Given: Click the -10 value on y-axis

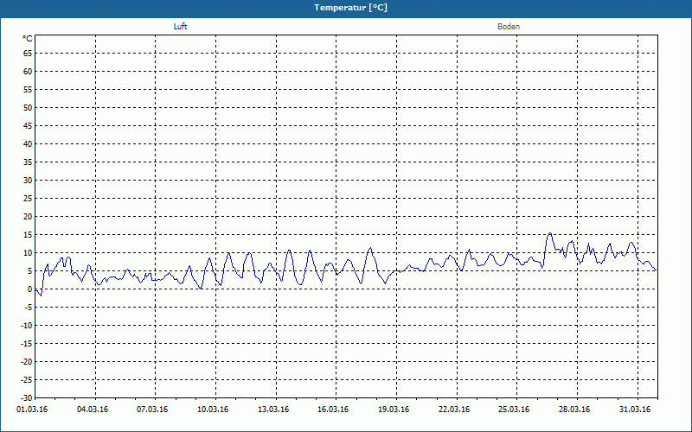Looking at the screenshot, I should point(27,326).
